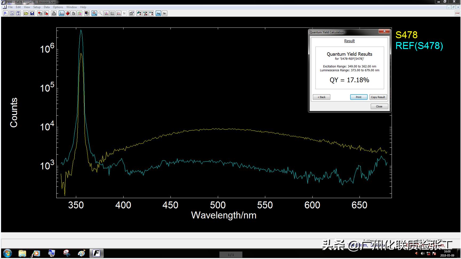461x259 pixels.
Task: Go back using the < Back button
Action: pyautogui.click(x=321, y=97)
